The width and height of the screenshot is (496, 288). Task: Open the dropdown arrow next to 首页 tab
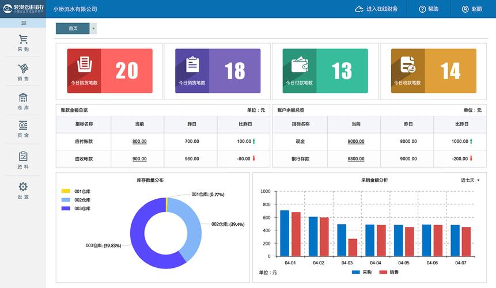(x=93, y=28)
